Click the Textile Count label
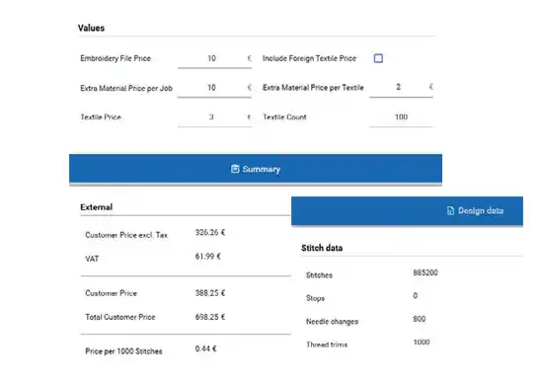The image size is (543, 381). pyautogui.click(x=284, y=117)
